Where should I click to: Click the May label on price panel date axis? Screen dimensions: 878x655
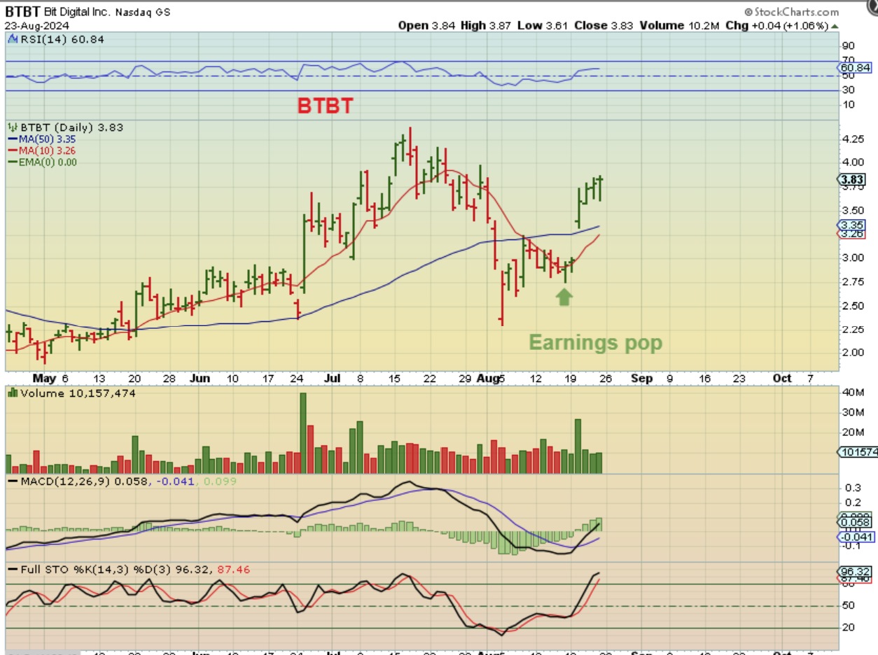43,378
